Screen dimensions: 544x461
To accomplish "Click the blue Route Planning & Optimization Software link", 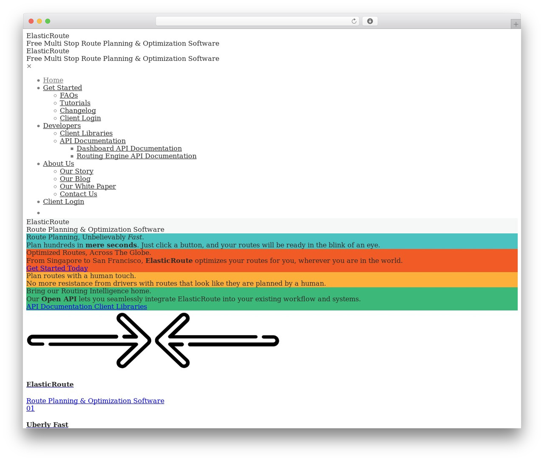I will point(95,401).
